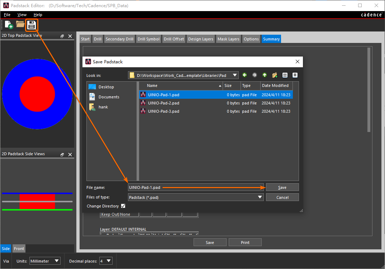Image resolution: width=385 pixels, height=269 pixels.
Task: Switch file dialog to detail list view
Action: [295, 75]
